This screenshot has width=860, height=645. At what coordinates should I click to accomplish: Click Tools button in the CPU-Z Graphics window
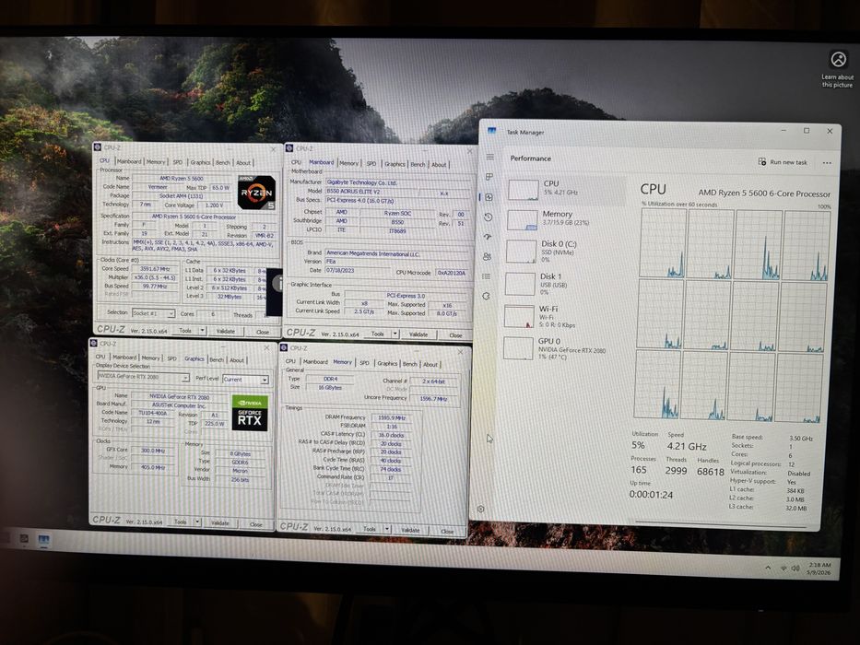pyautogui.click(x=180, y=522)
